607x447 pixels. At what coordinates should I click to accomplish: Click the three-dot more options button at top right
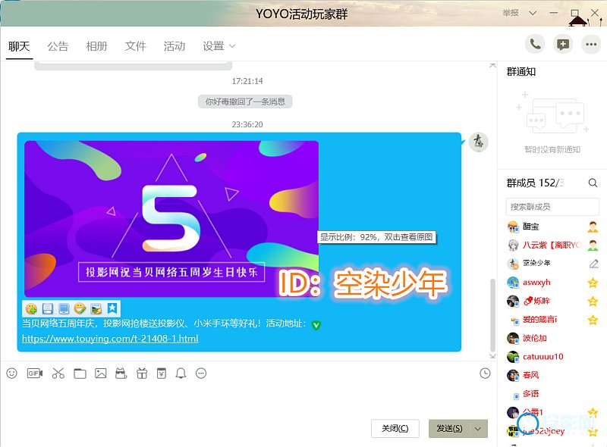[x=590, y=44]
